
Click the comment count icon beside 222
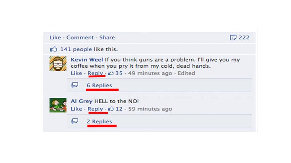click(233, 38)
